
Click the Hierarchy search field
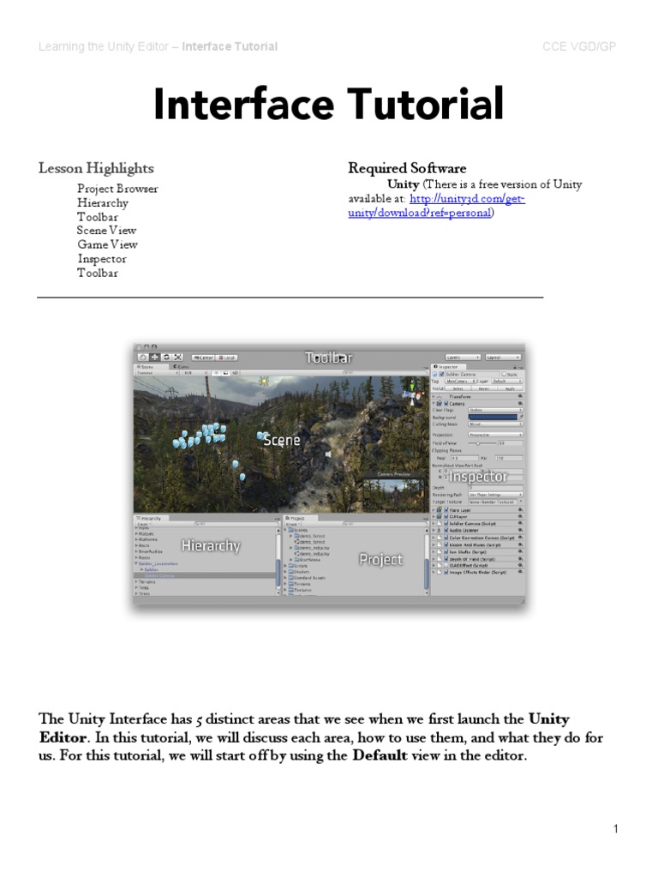[x=236, y=524]
